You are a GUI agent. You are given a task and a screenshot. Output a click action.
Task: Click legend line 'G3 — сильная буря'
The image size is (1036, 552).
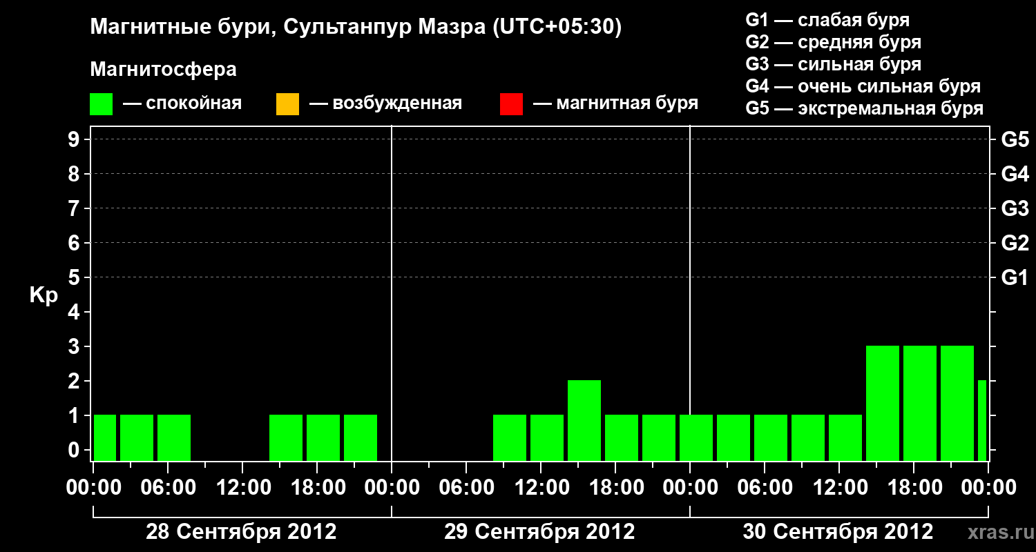click(834, 64)
